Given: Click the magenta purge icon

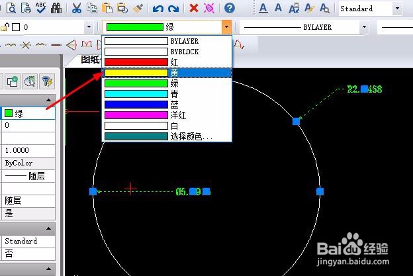Looking at the screenshot, I should tap(209, 8).
